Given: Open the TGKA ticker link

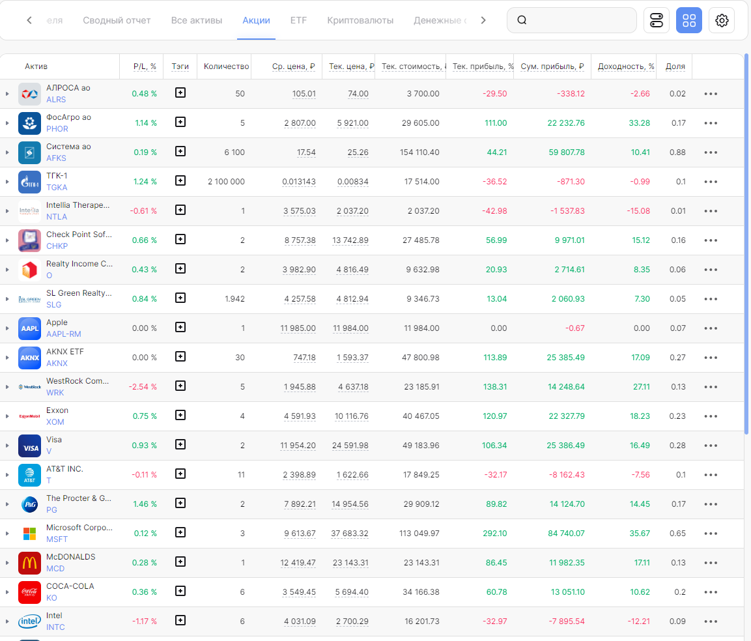Looking at the screenshot, I should [x=57, y=188].
